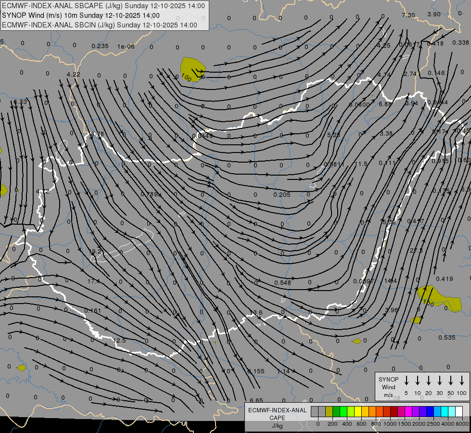
Task: Click the 2500 tick on CAPE scale
Action: 433,424
